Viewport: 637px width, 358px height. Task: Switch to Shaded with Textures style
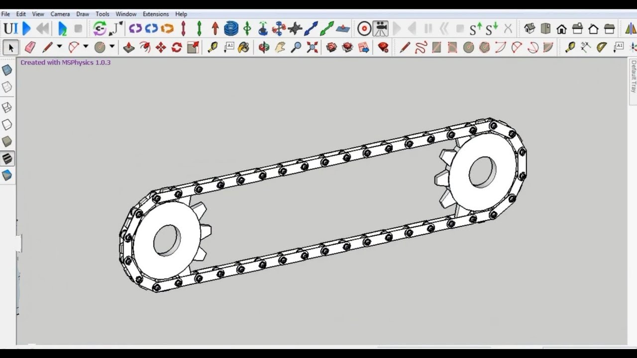tap(7, 159)
